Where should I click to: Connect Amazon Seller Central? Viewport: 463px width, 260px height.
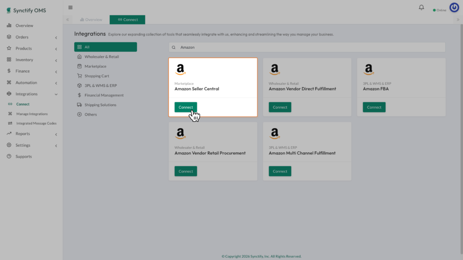click(186, 107)
